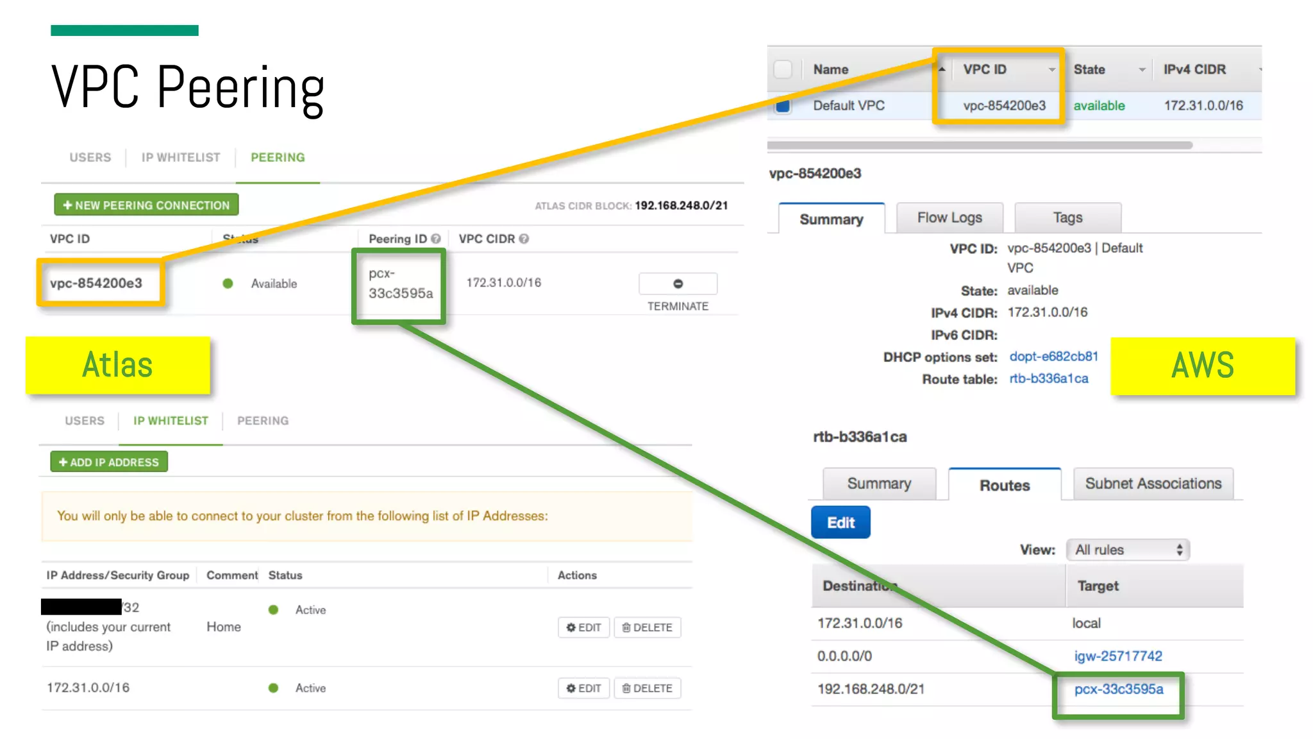Click New Peering Connection button
Image resolution: width=1313 pixels, height=739 pixels.
[x=146, y=205]
